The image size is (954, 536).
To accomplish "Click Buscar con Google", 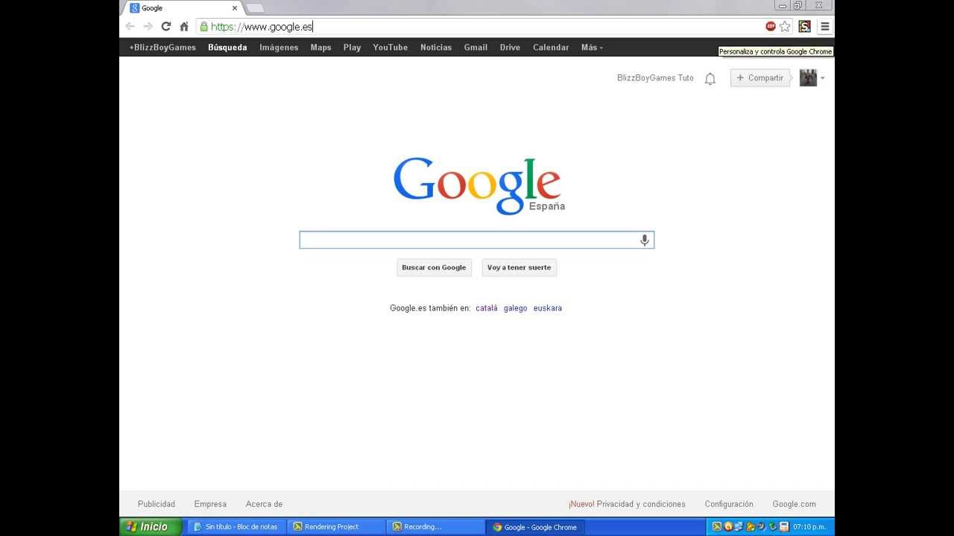I will (434, 267).
